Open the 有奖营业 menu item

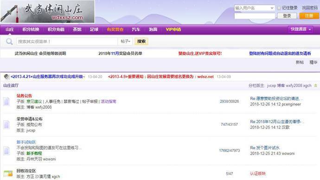pos(115,29)
